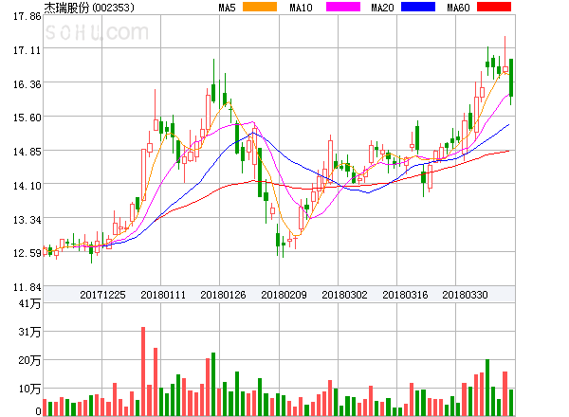Click the 31万 volume axis label
569x417 pixels.
click(29, 332)
